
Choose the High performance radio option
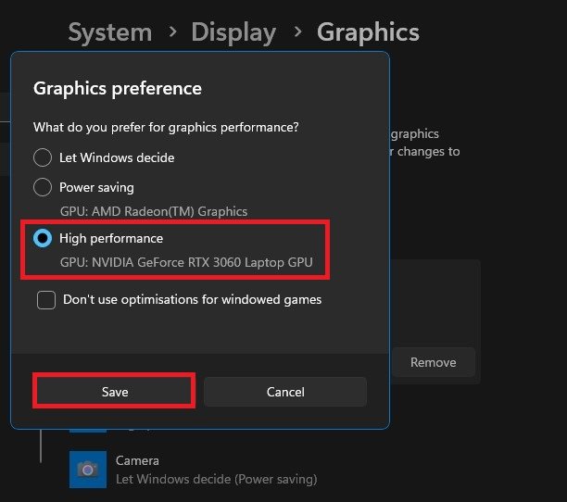coord(43,238)
